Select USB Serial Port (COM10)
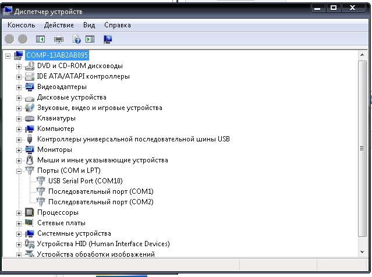Image resolution: width=372 pixels, height=277 pixels. pyautogui.click(x=86, y=181)
